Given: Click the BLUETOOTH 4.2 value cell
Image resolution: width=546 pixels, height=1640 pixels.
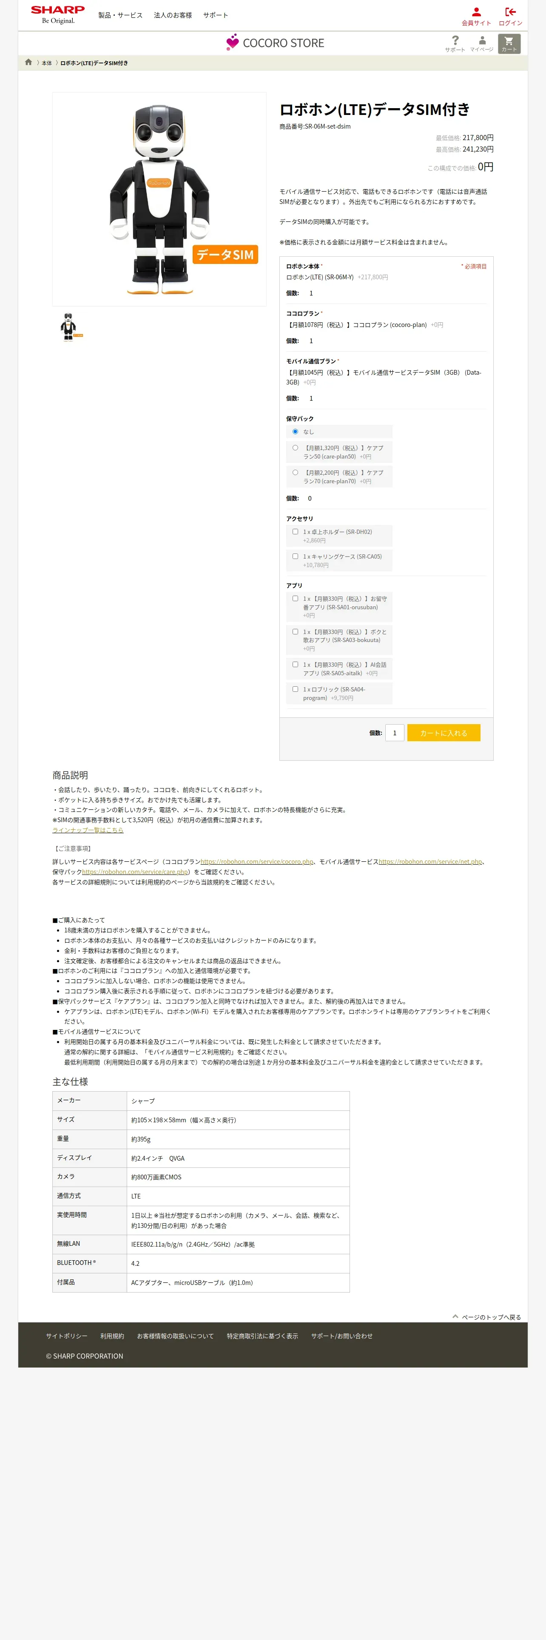Looking at the screenshot, I should tap(238, 1264).
